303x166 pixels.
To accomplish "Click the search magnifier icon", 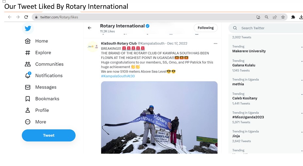I will [235, 28].
